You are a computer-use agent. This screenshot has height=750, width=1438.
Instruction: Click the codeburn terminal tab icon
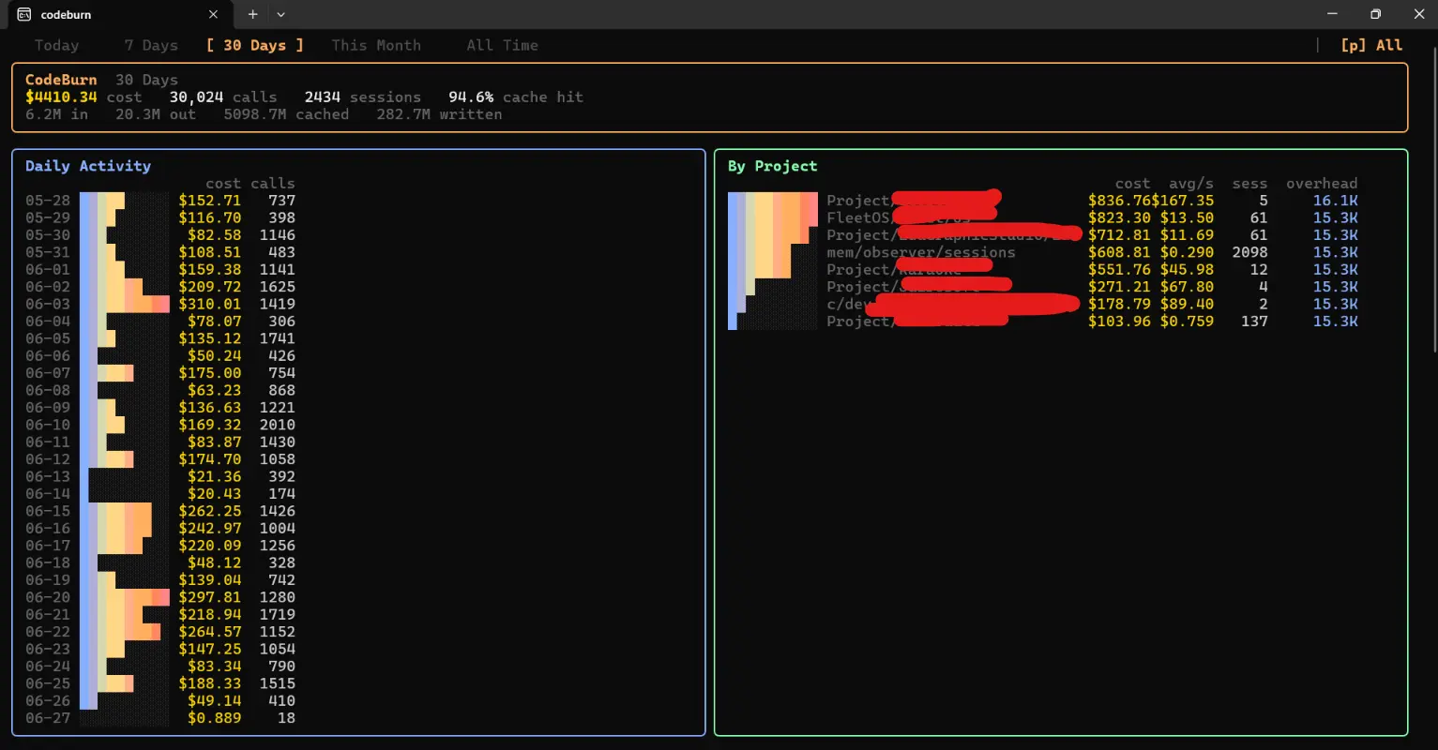coord(24,15)
